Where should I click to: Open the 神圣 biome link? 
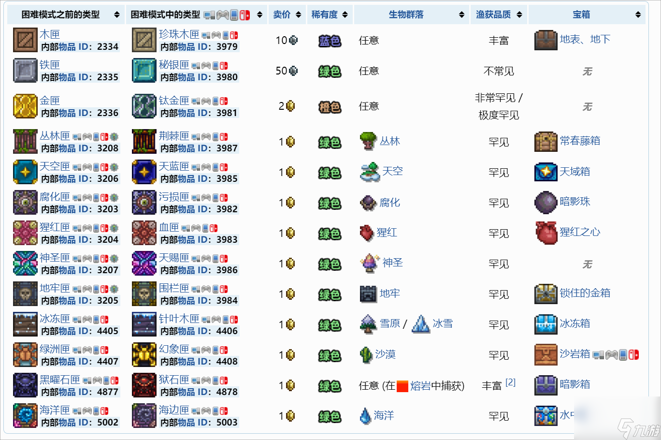392,263
